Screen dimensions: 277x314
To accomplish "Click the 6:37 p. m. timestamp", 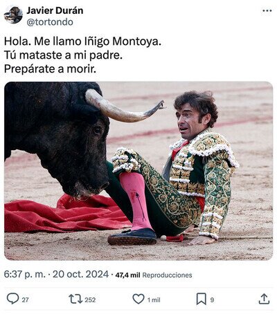I will 25,275.
